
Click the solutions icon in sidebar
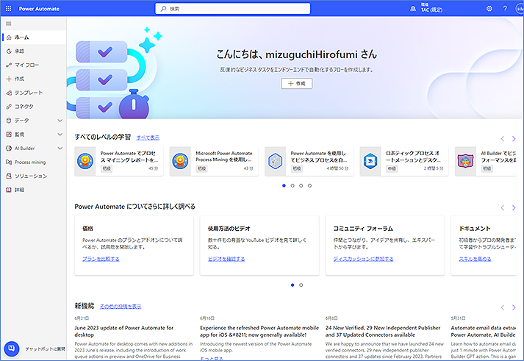9,176
